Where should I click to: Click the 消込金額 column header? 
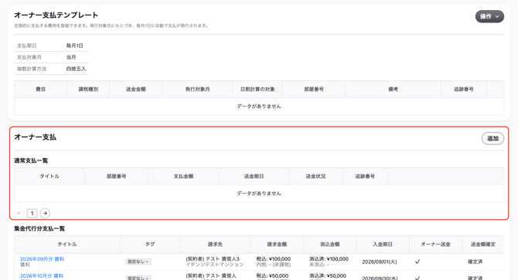tap(329, 244)
